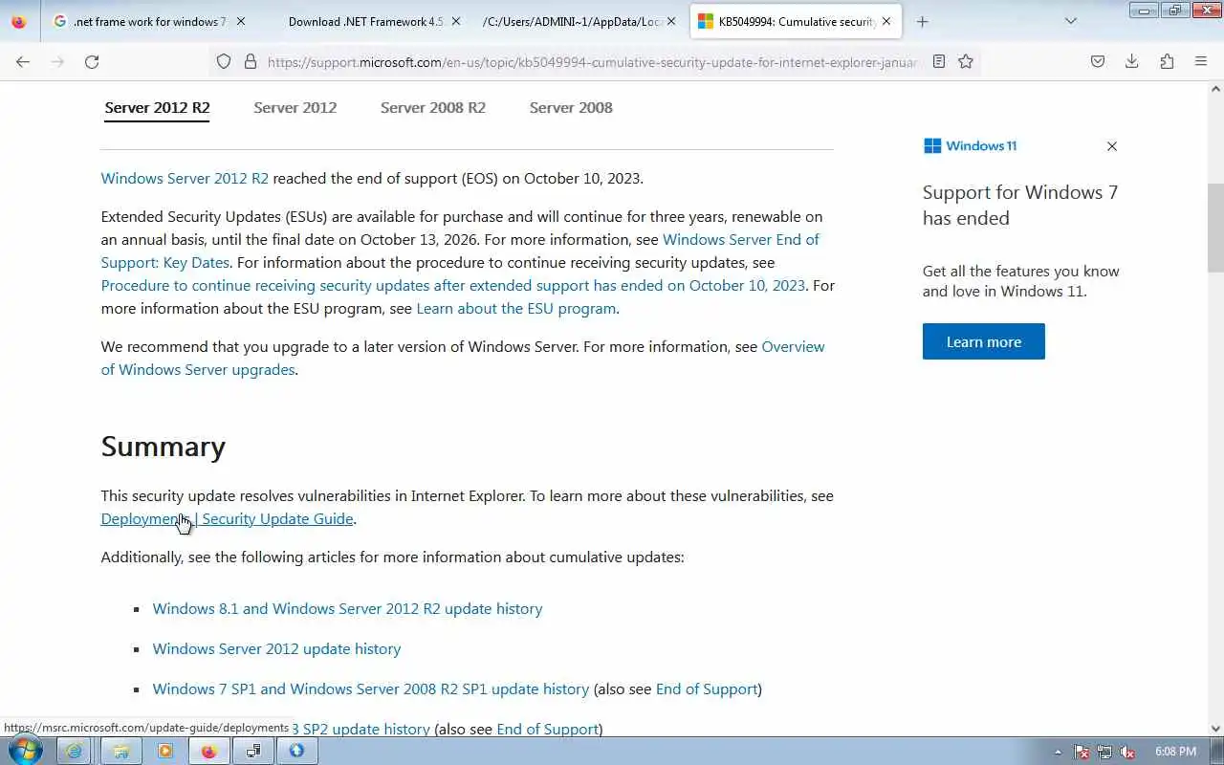The image size is (1224, 765).
Task: Click the Action Center flag icon
Action: (1082, 752)
